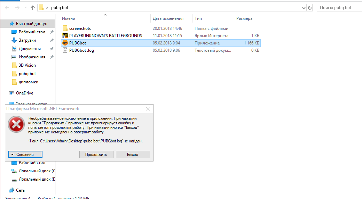Open the recent locations dropdown arrow
The width and height of the screenshot is (362, 199).
click(25, 8)
